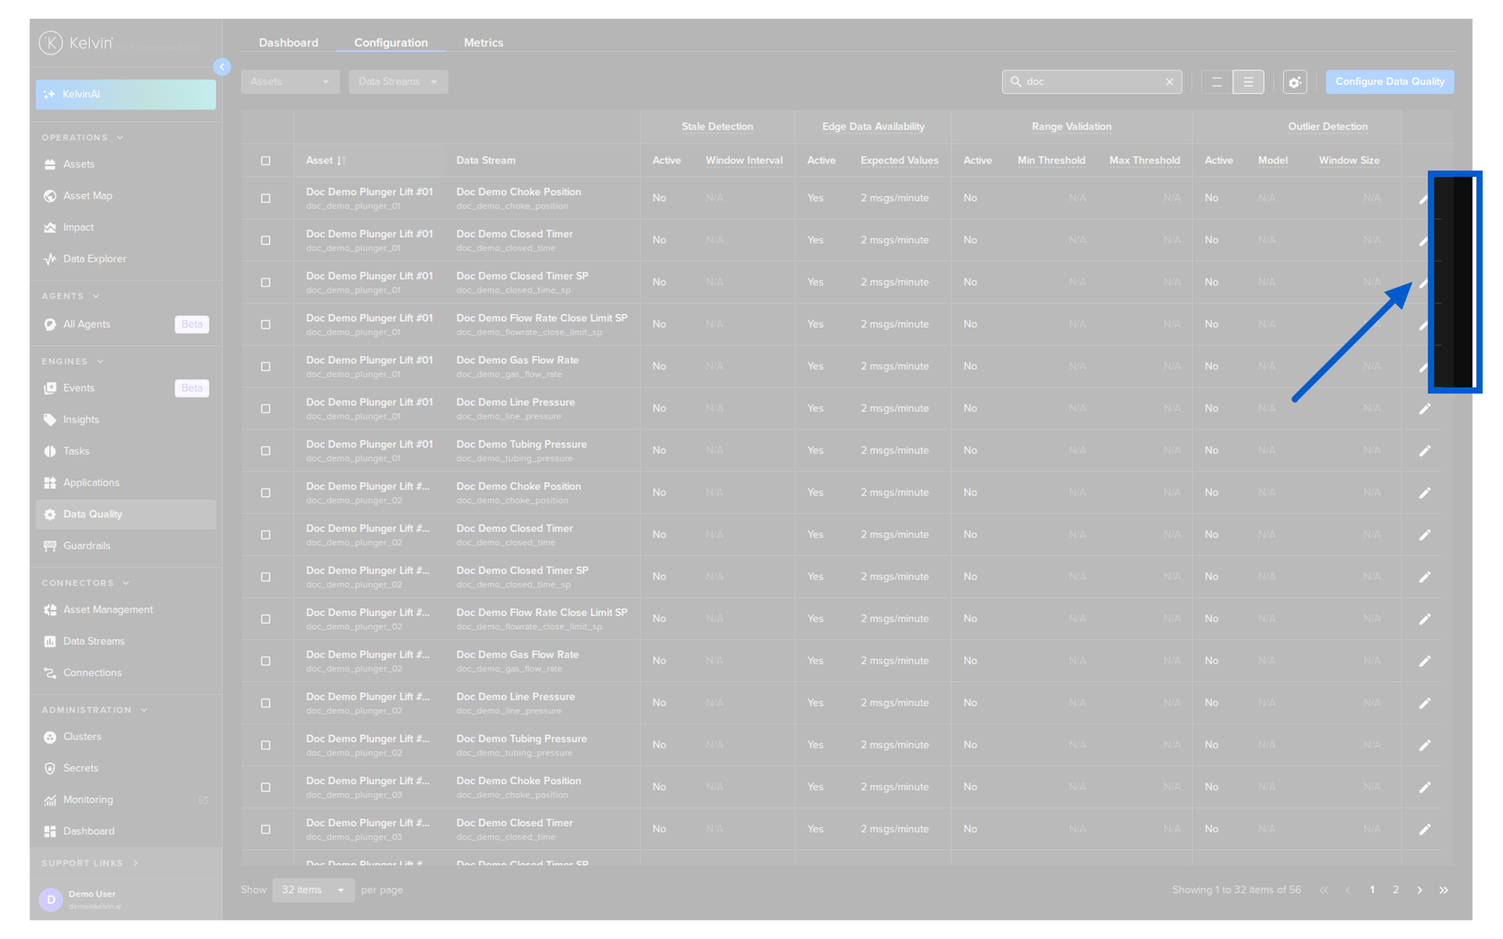Open Data Explorer

point(125,259)
